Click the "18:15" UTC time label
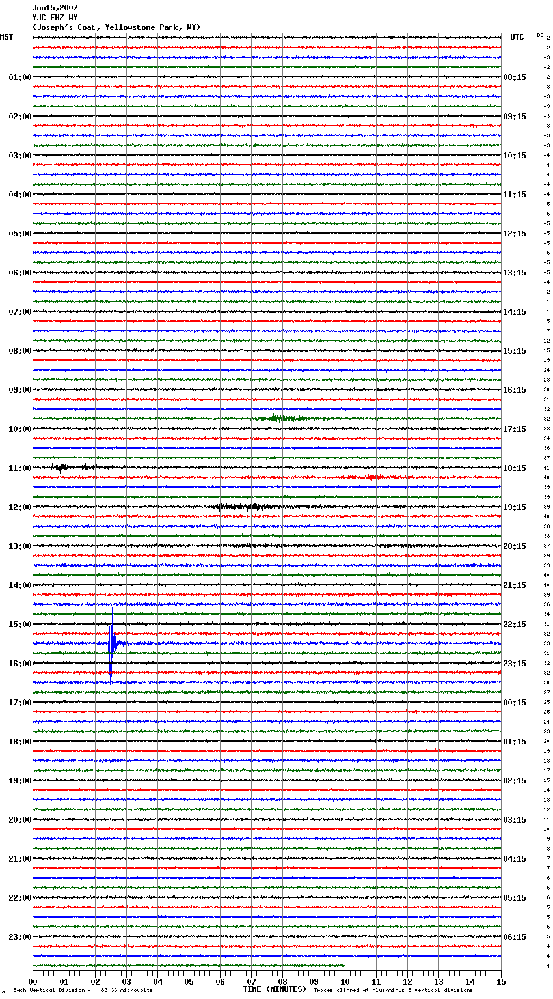553x999 pixels. [515, 468]
